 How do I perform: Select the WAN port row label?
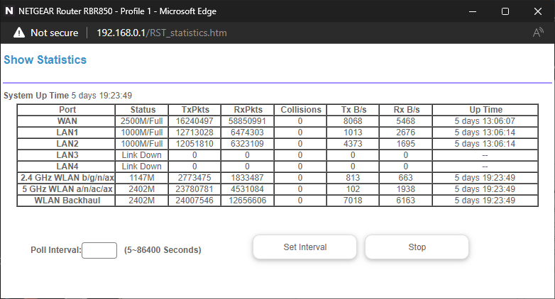point(67,121)
